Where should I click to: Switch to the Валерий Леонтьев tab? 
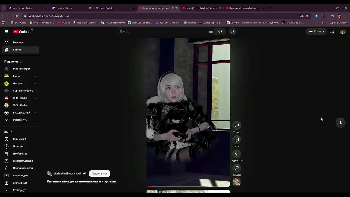(244, 8)
